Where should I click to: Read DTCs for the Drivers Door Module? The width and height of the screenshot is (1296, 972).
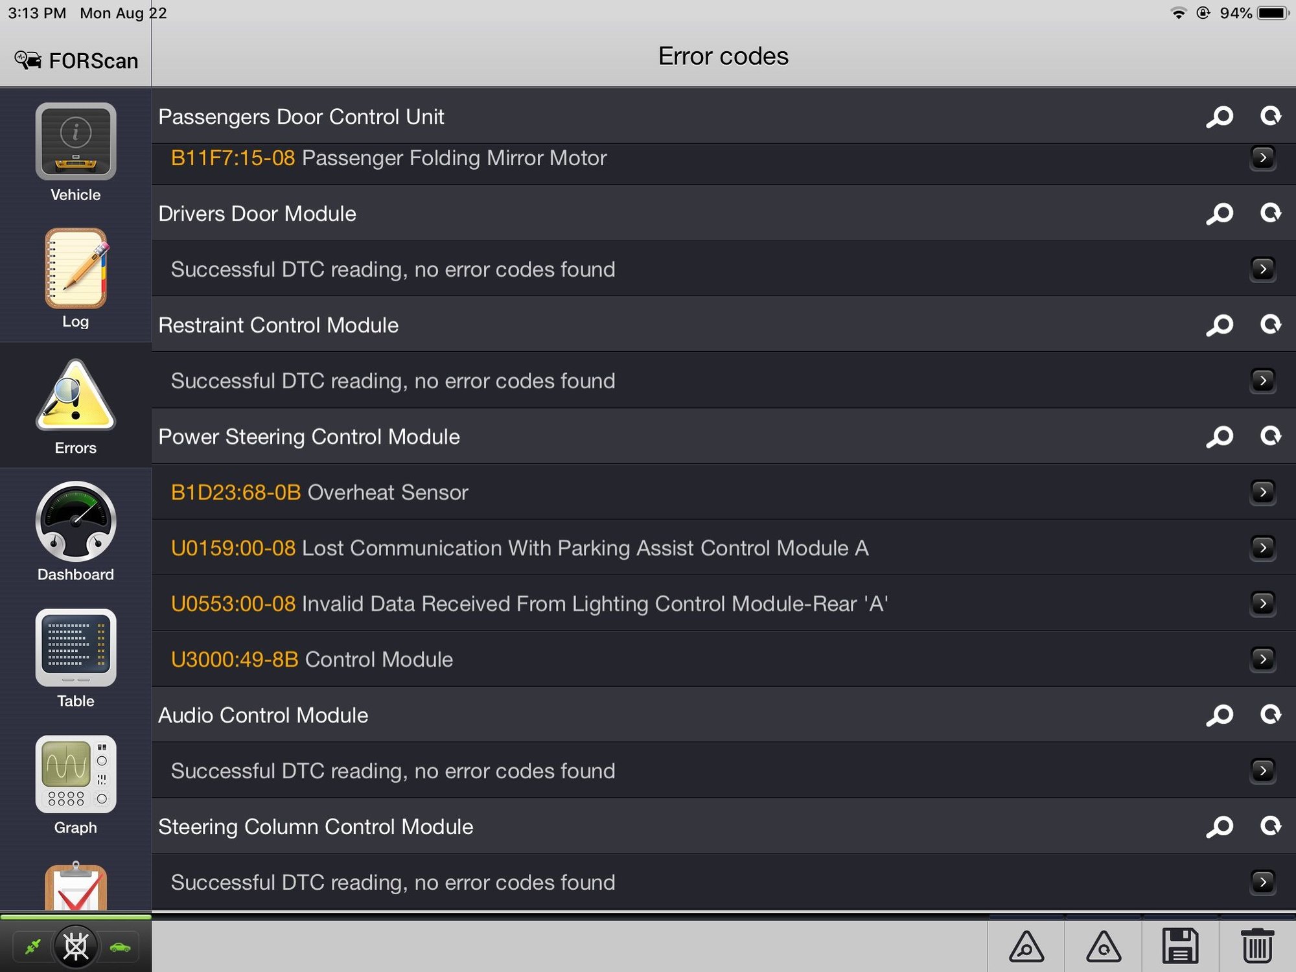(x=1220, y=213)
